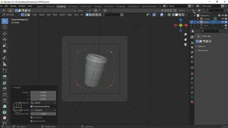Open the Object properties tab icon
This screenshot has width=228, height=128.
[x=192, y=74]
